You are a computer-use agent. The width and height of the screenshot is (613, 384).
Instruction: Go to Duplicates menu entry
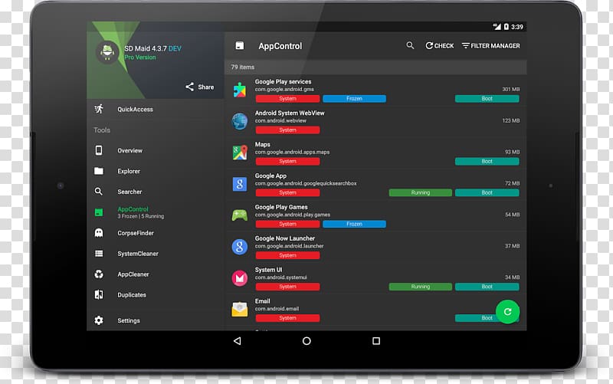(x=132, y=295)
